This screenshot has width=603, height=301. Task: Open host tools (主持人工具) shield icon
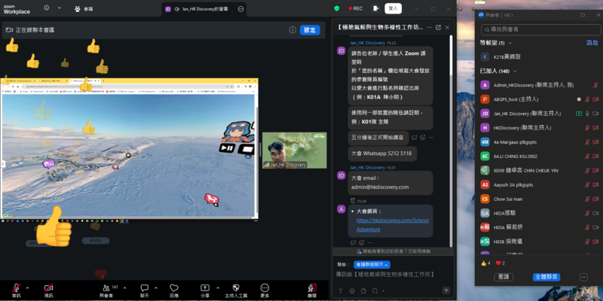click(235, 287)
